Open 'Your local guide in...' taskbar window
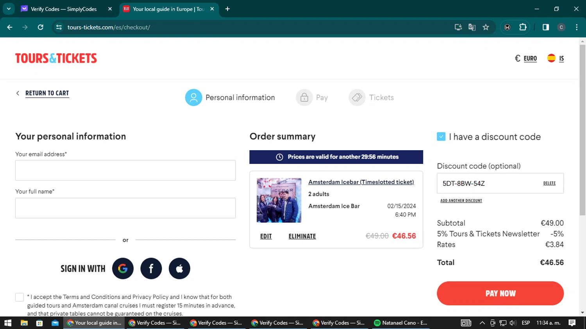The height and width of the screenshot is (329, 586). [94, 323]
